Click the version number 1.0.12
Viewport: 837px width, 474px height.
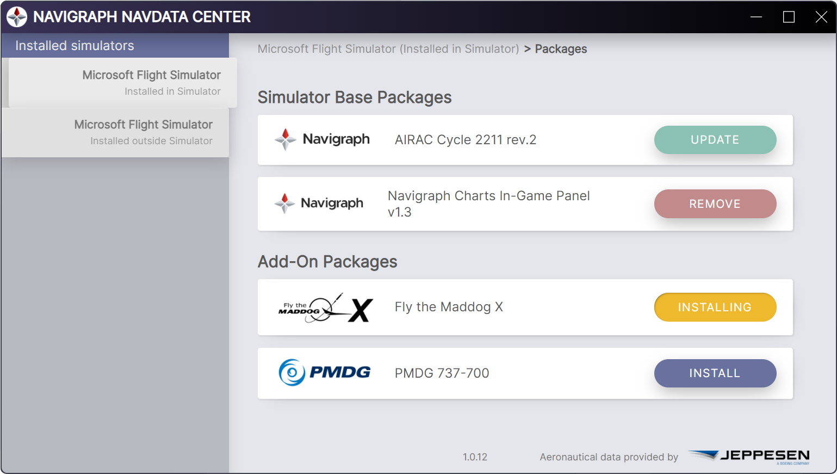[x=475, y=457]
